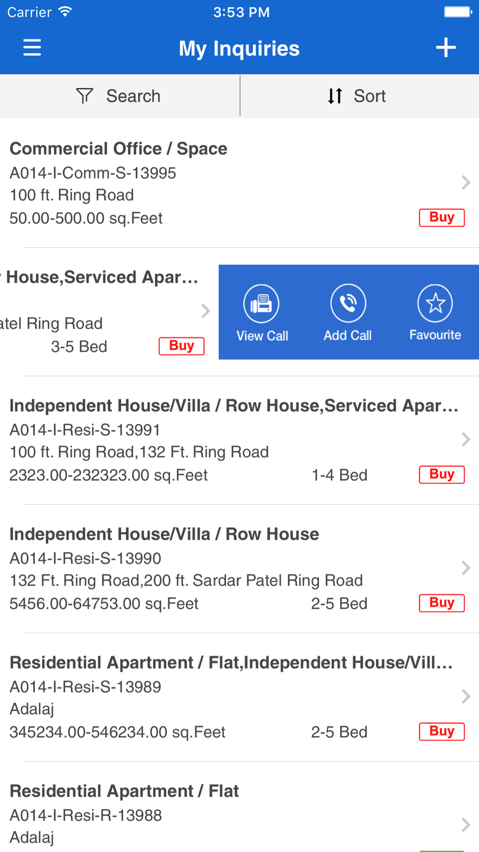Tap the View Call icon

(262, 304)
